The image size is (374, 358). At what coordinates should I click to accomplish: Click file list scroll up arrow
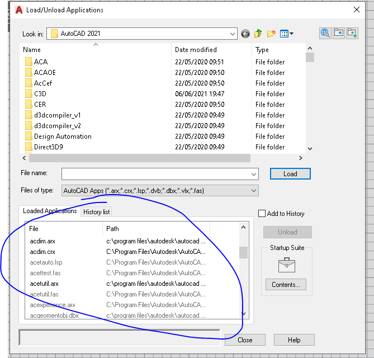pyautogui.click(x=310, y=48)
